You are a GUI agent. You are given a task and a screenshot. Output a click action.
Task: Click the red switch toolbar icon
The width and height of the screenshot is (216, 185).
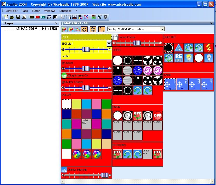coord(37,17)
